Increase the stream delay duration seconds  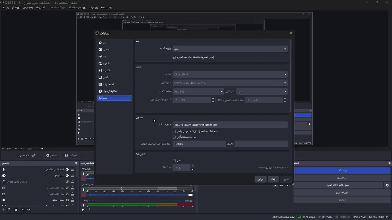point(192,166)
